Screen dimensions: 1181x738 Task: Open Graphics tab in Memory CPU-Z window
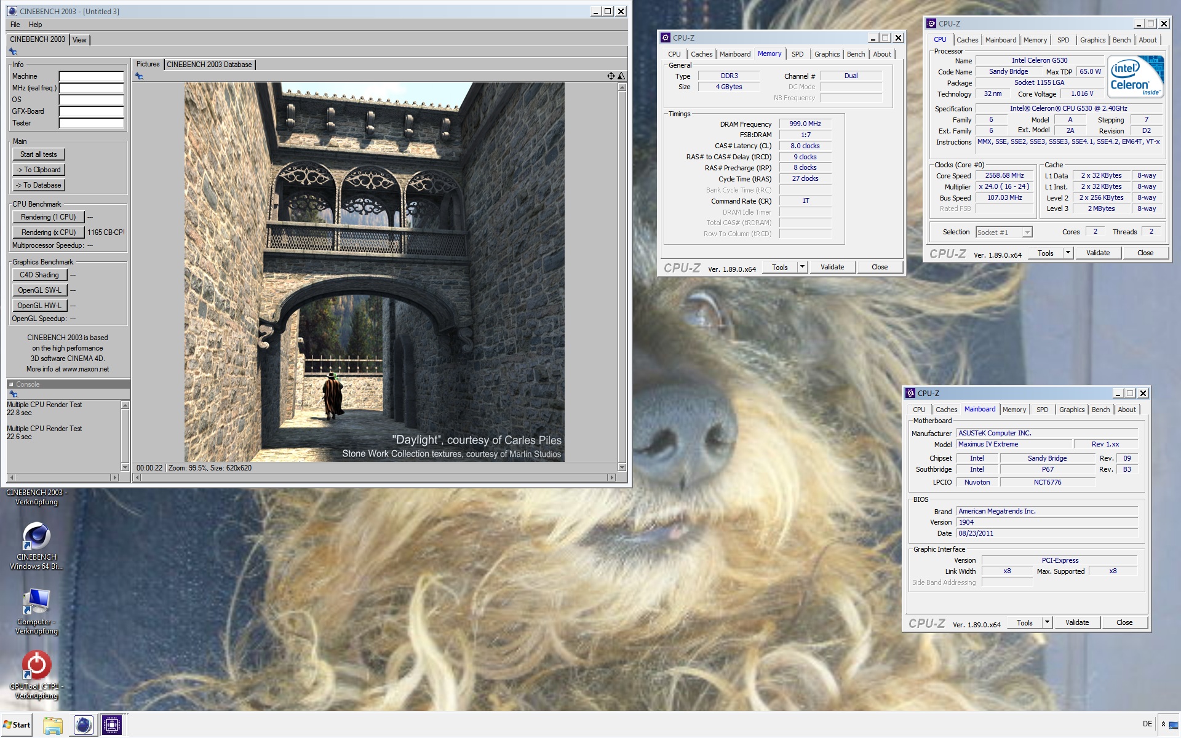pos(827,54)
